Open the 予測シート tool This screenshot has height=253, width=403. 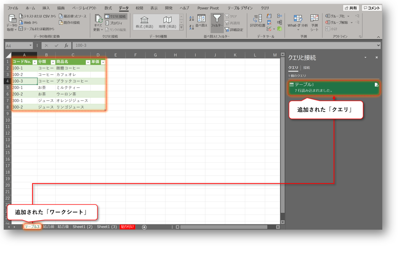(314, 21)
